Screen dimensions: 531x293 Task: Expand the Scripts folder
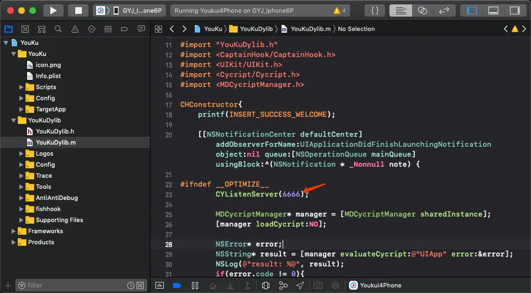coord(22,87)
